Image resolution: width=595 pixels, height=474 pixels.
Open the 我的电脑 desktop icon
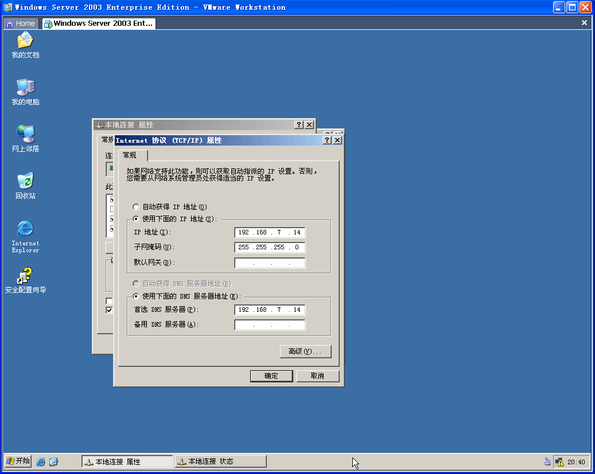point(25,88)
